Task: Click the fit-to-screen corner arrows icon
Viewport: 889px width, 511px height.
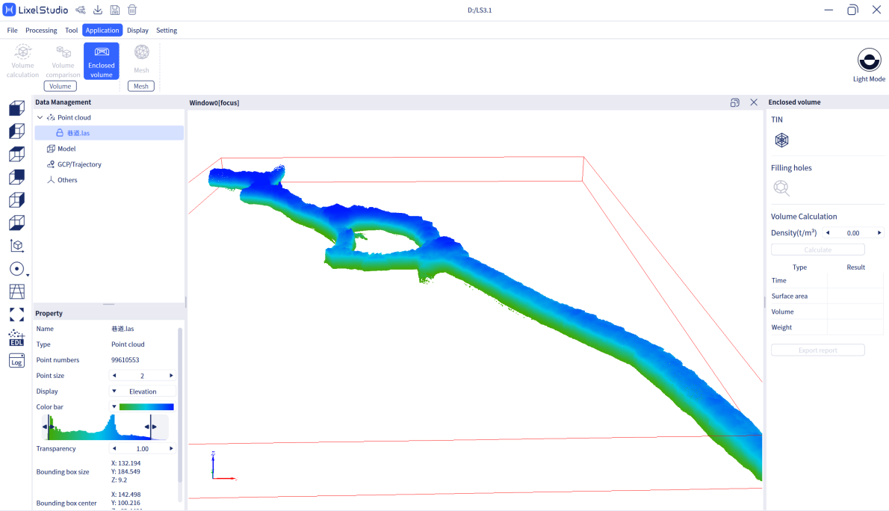Action: pyautogui.click(x=16, y=315)
